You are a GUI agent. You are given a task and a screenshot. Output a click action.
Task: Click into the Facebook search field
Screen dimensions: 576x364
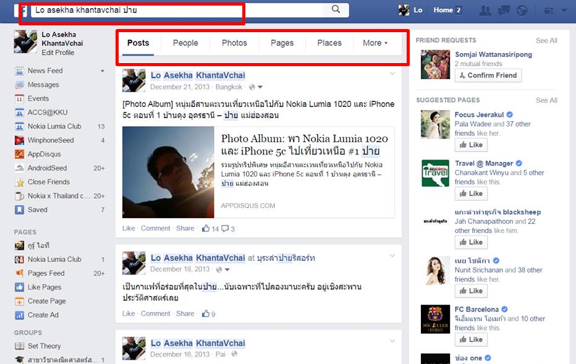click(x=178, y=11)
